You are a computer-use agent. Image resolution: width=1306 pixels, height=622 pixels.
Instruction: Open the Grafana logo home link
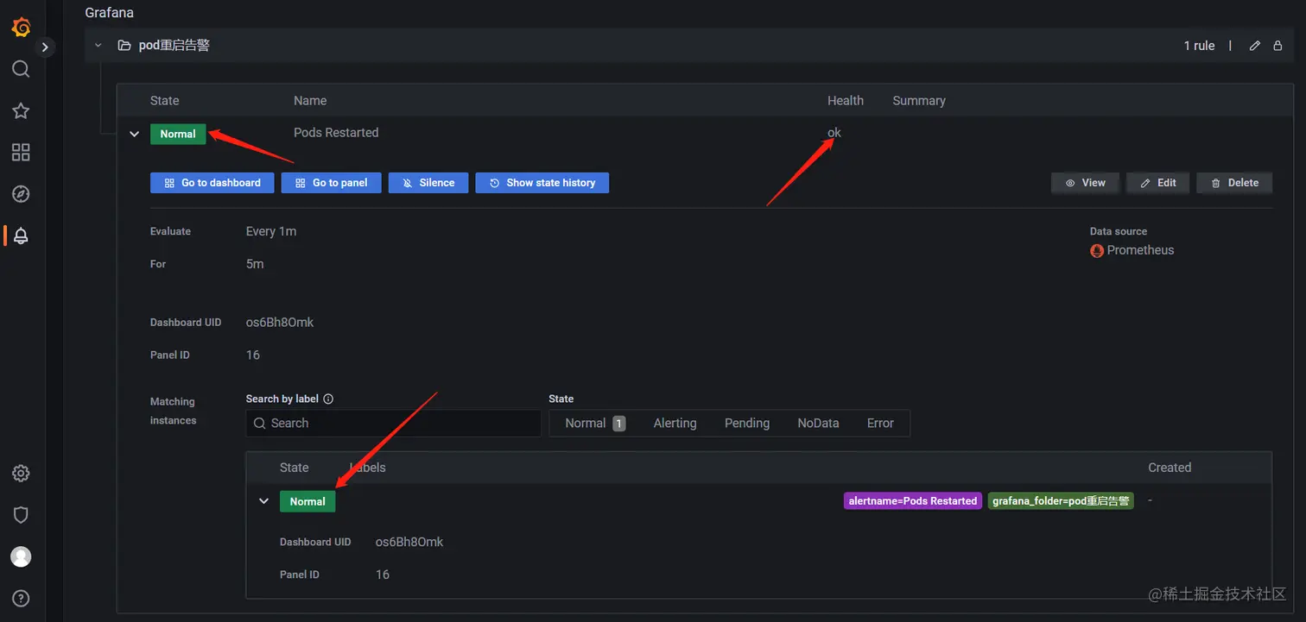coord(21,28)
